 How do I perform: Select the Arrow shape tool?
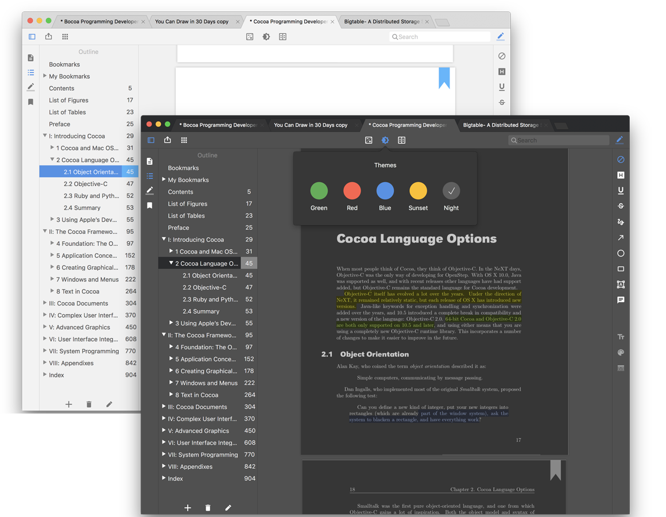pyautogui.click(x=621, y=237)
